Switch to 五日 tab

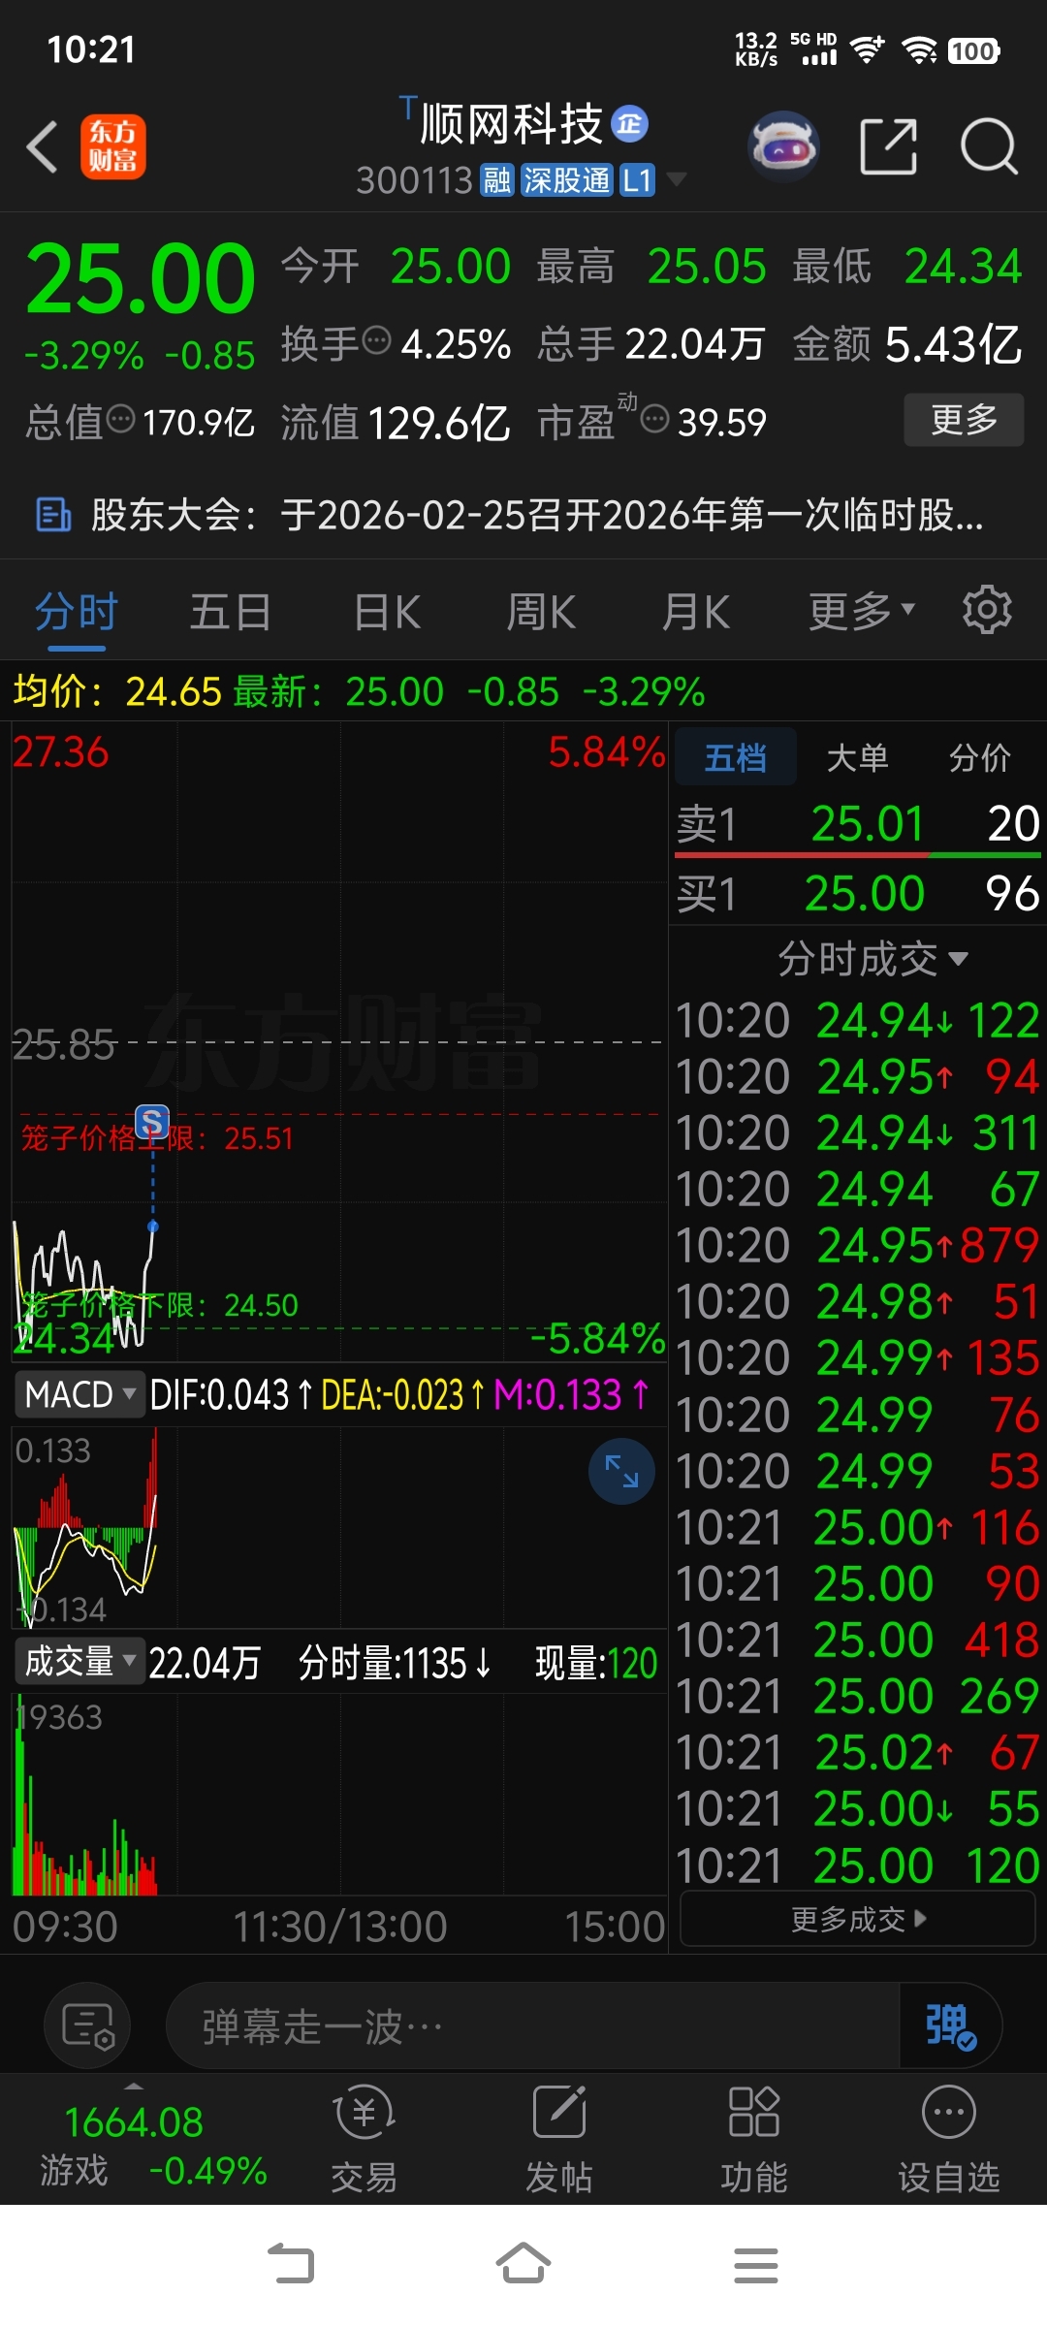coord(231,612)
